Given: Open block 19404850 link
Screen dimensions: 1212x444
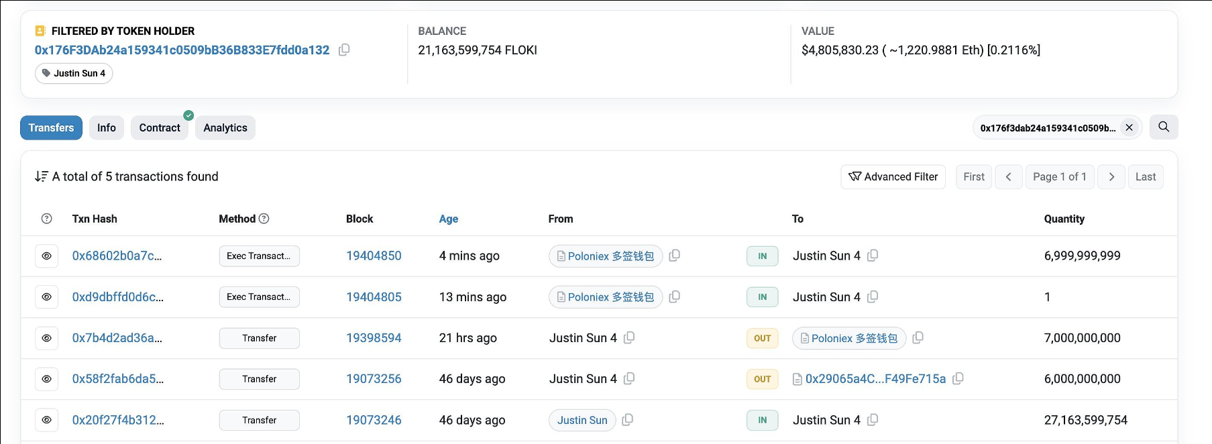Looking at the screenshot, I should tap(374, 256).
